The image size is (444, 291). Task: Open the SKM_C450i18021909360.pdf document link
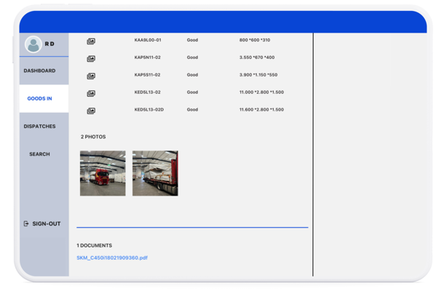pos(112,258)
